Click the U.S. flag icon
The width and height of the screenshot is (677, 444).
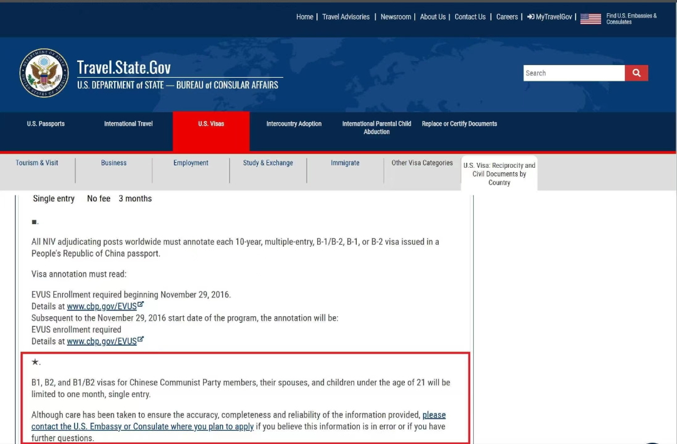(x=590, y=19)
